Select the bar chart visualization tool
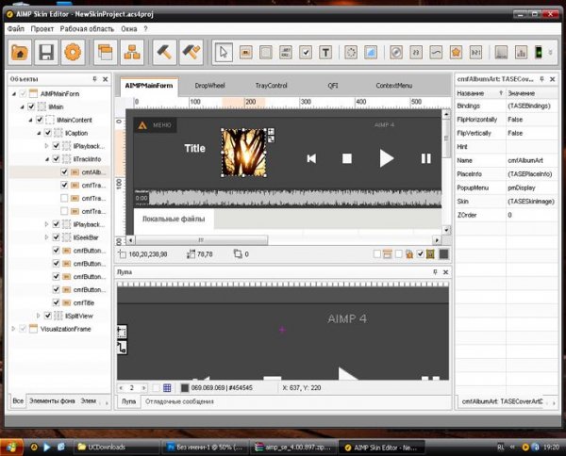Screen dimensions: 566x456 pyautogui.click(x=521, y=53)
